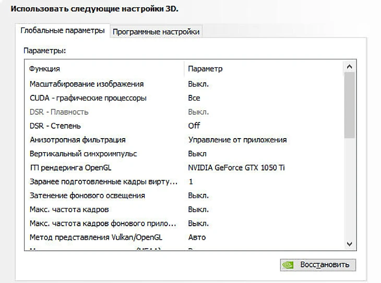Click the Восстановить button
Screen dimensions: 381x283
click(318, 265)
